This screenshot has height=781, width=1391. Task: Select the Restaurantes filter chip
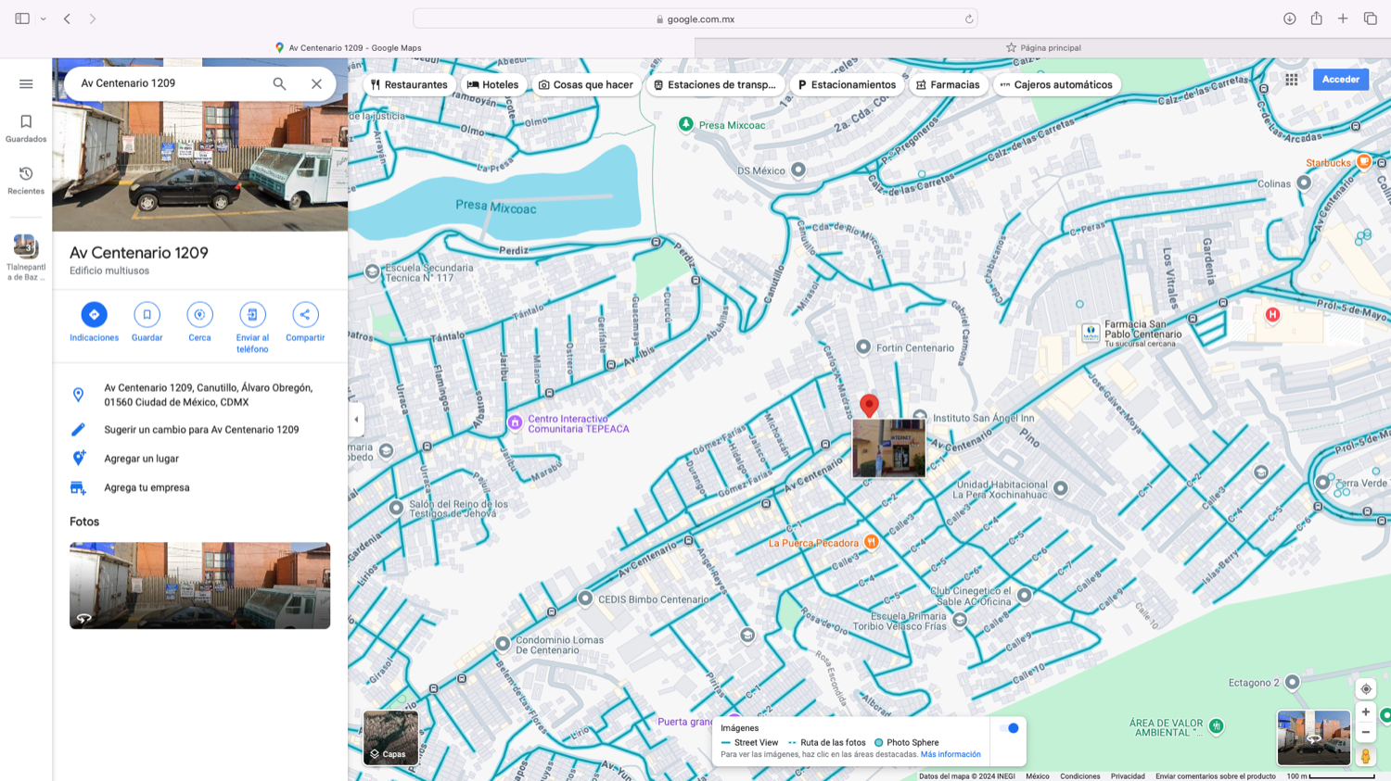pyautogui.click(x=409, y=84)
